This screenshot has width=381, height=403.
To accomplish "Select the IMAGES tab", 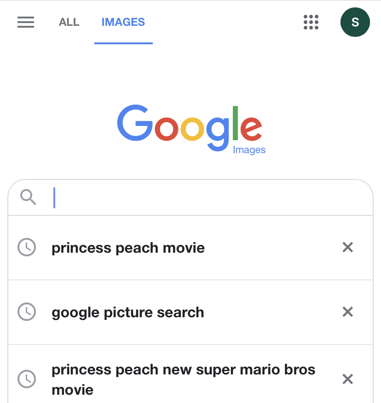I will (x=123, y=22).
